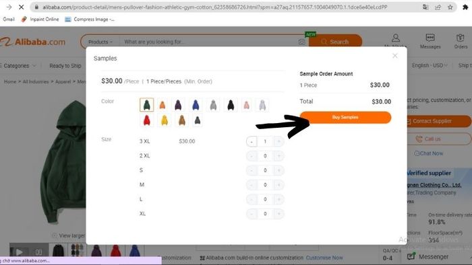Viewport: 472px width, 265px height.
Task: Choose the brown hoodie color swatch
Action: pos(182,120)
